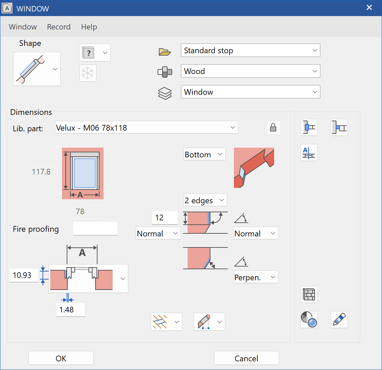Click the 12 reveal depth field

165,218
